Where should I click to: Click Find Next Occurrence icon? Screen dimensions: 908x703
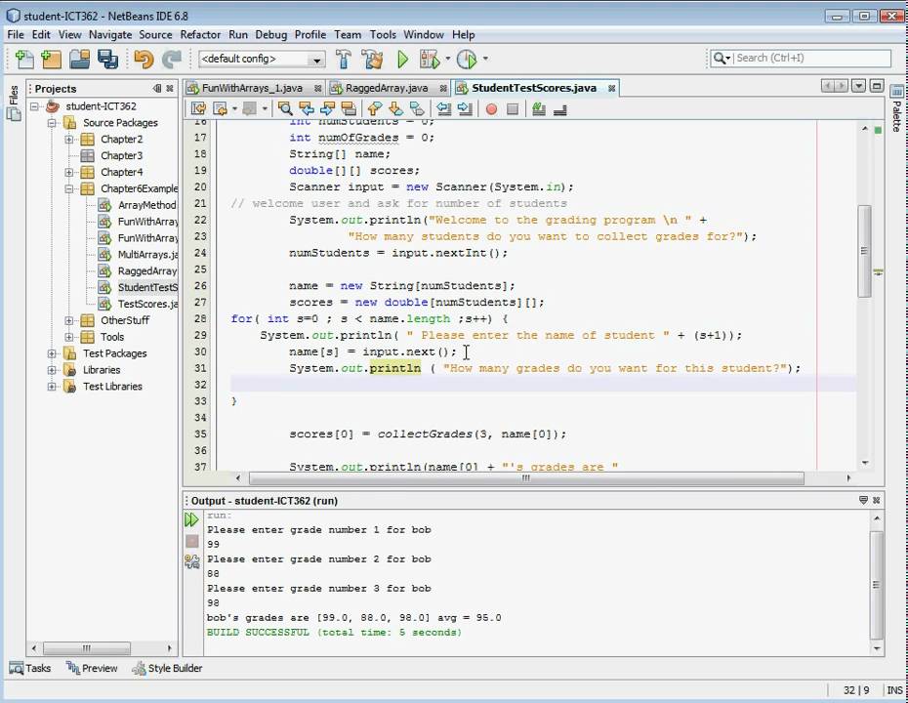[x=327, y=108]
